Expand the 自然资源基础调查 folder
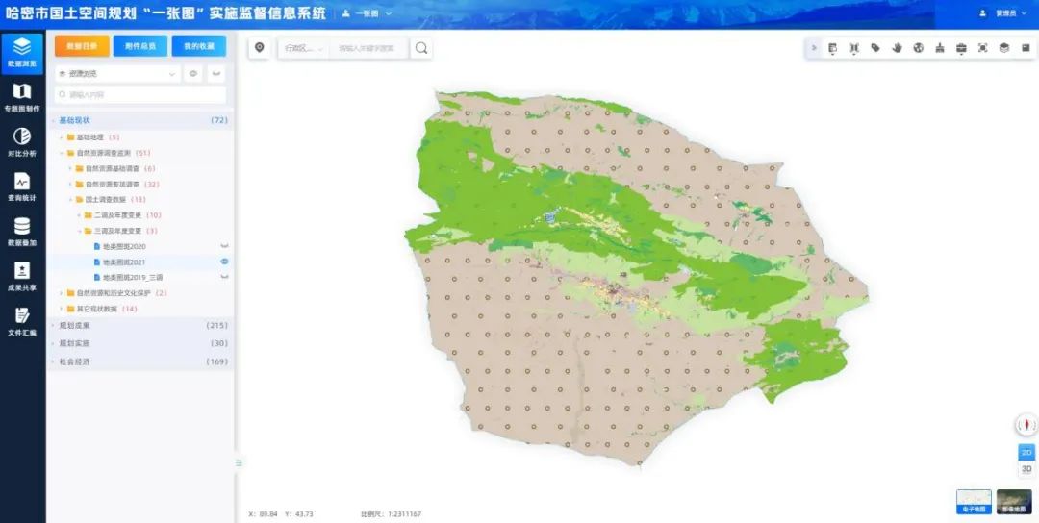This screenshot has height=523, width=1039. click(x=70, y=169)
